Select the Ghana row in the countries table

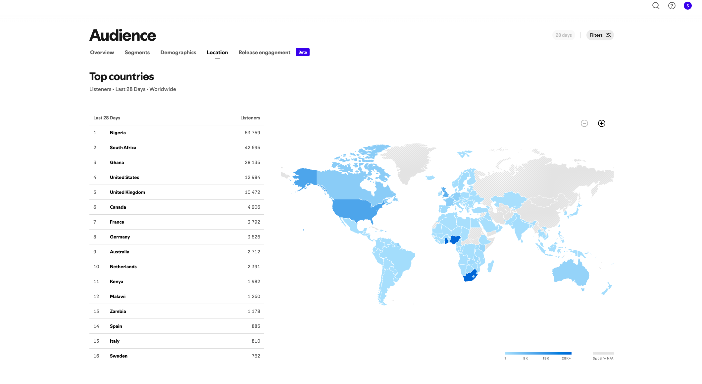coord(177,162)
